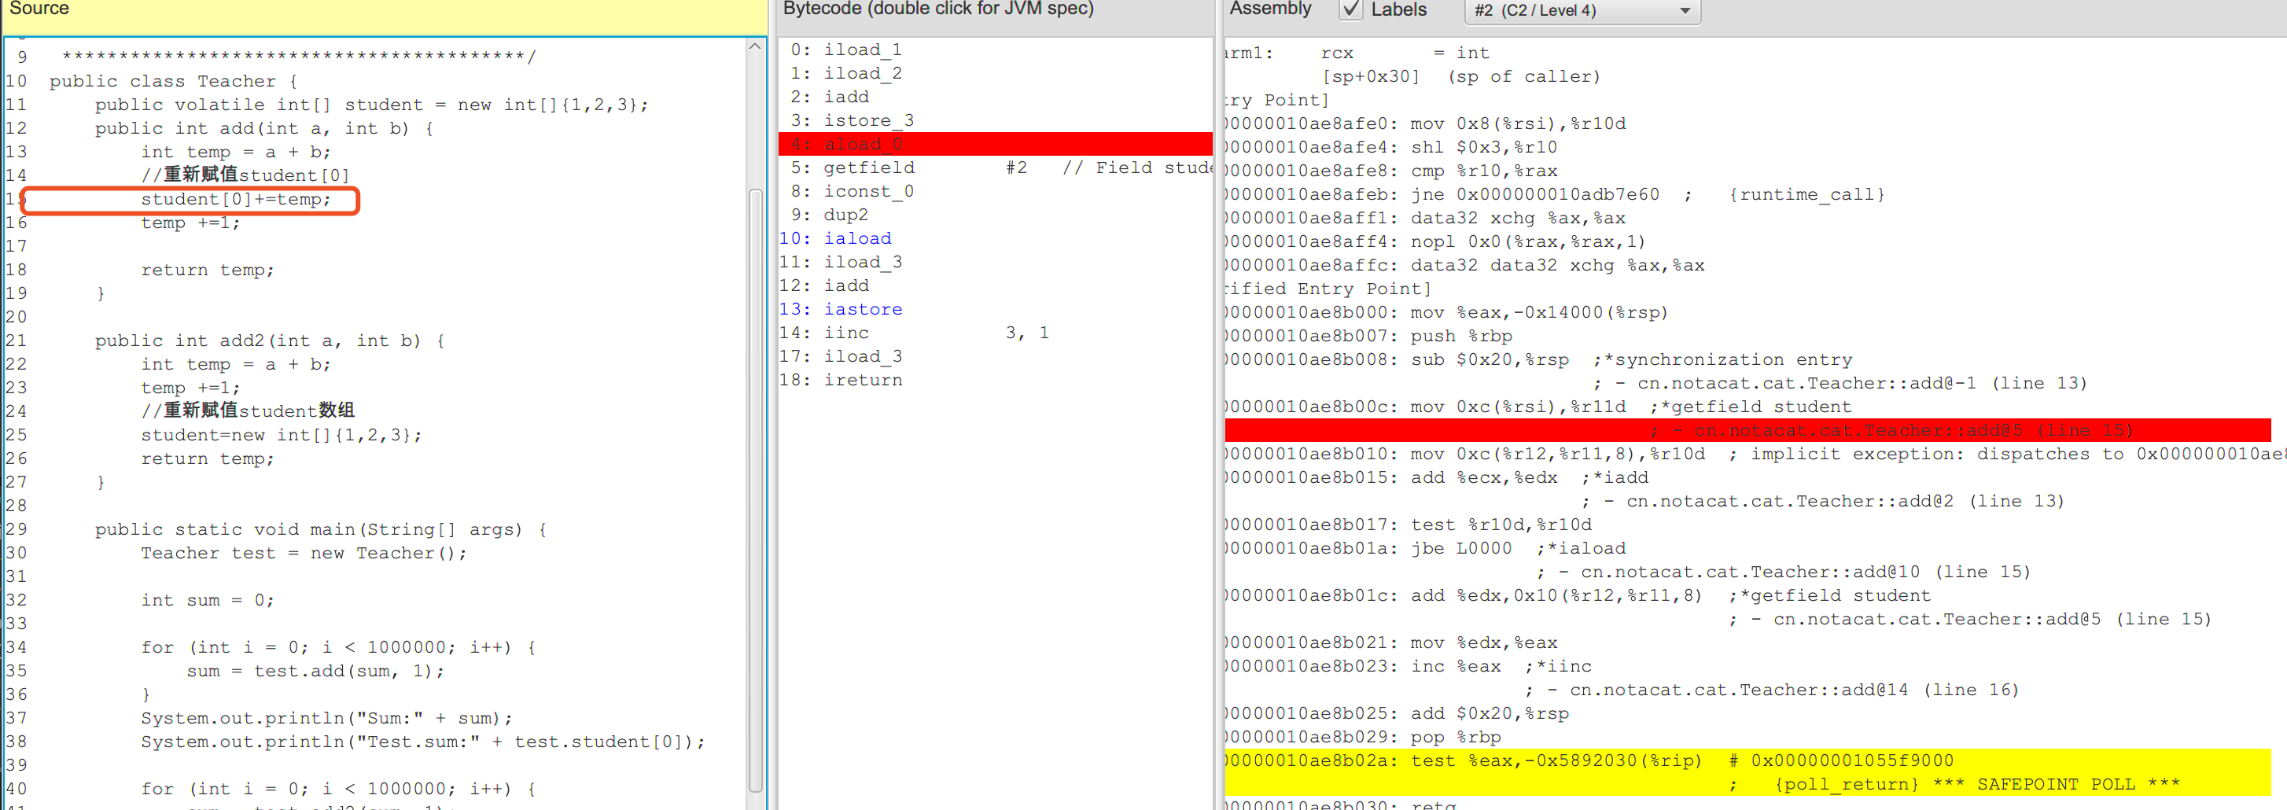
Task: Click the Source panel scroll-up arrow
Action: pos(755,46)
